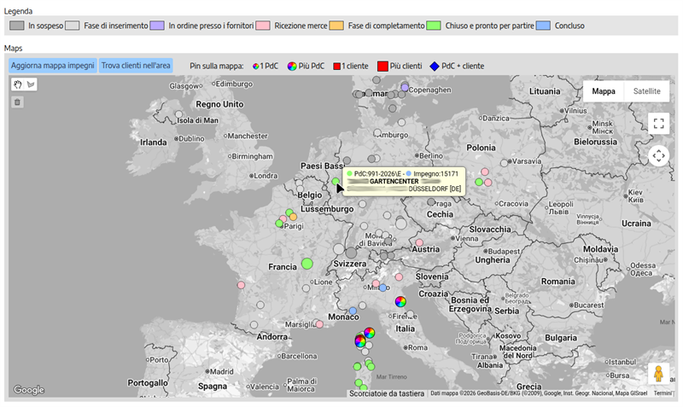Image resolution: width=683 pixels, height=407 pixels.
Task: Click the green Düsseldorf pin under cursor
Action: pyautogui.click(x=336, y=181)
